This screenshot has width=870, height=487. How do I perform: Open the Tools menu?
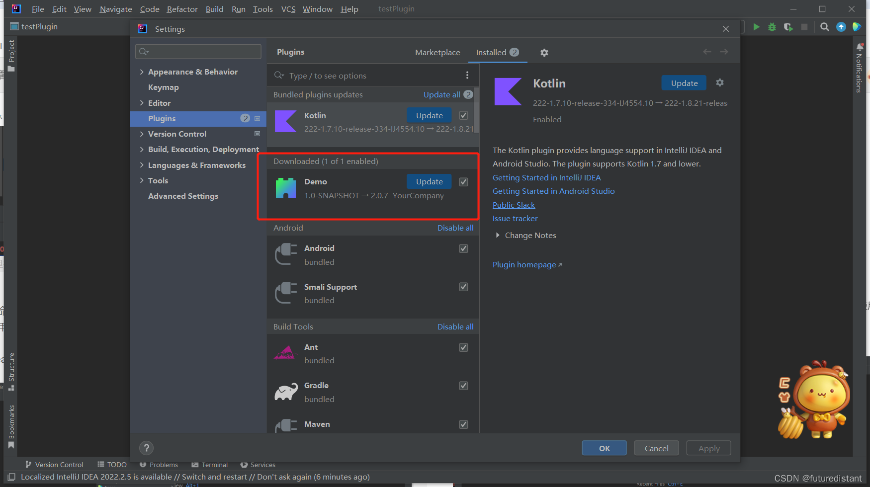(x=262, y=9)
